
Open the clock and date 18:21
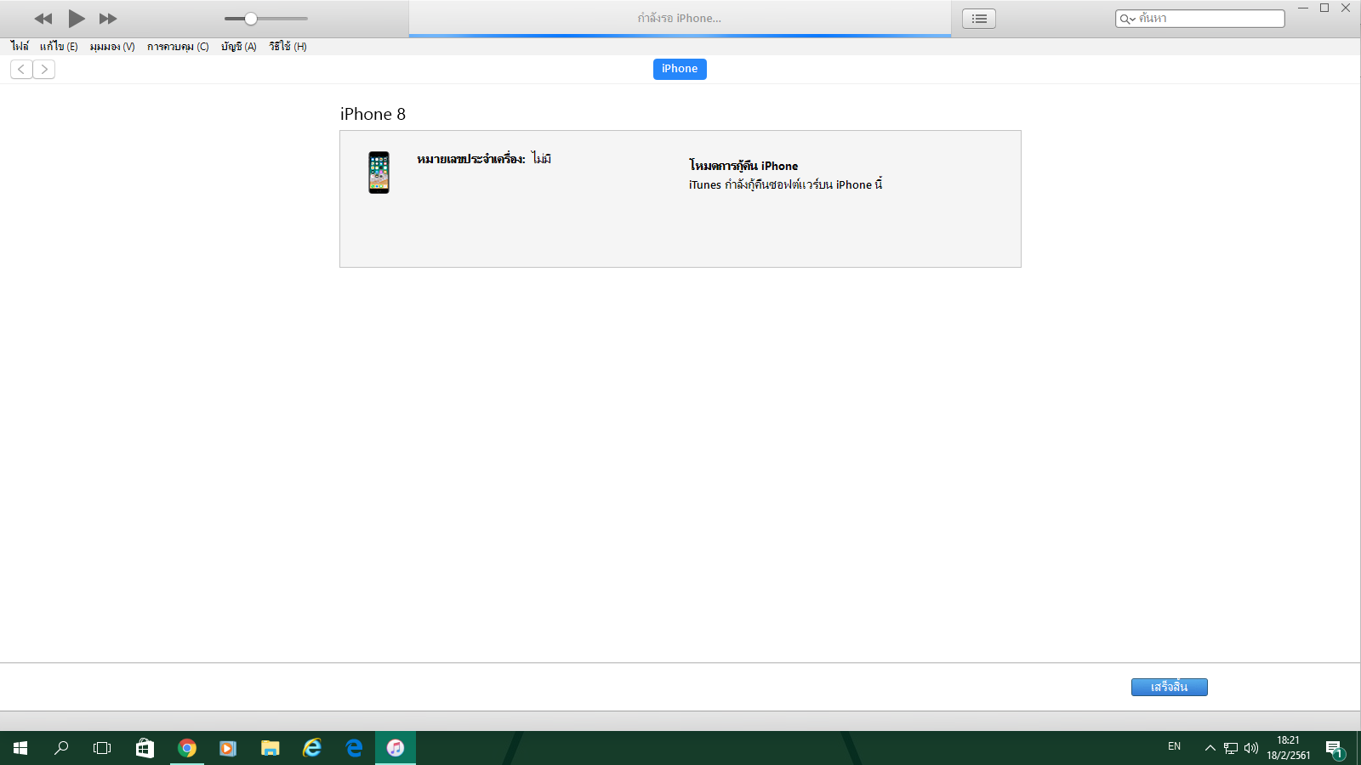coord(1288,748)
